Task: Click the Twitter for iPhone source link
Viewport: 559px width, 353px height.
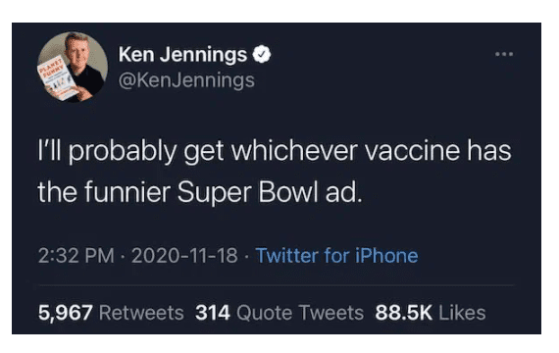Action: point(337,256)
